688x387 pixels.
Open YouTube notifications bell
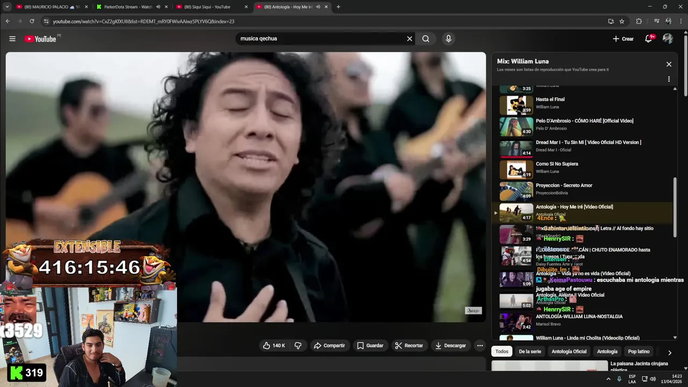point(649,39)
